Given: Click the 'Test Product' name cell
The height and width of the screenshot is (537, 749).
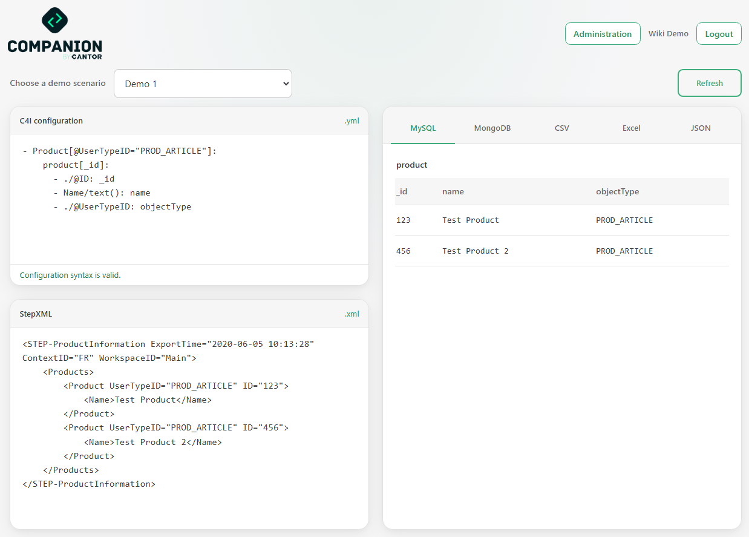Looking at the screenshot, I should (x=471, y=220).
